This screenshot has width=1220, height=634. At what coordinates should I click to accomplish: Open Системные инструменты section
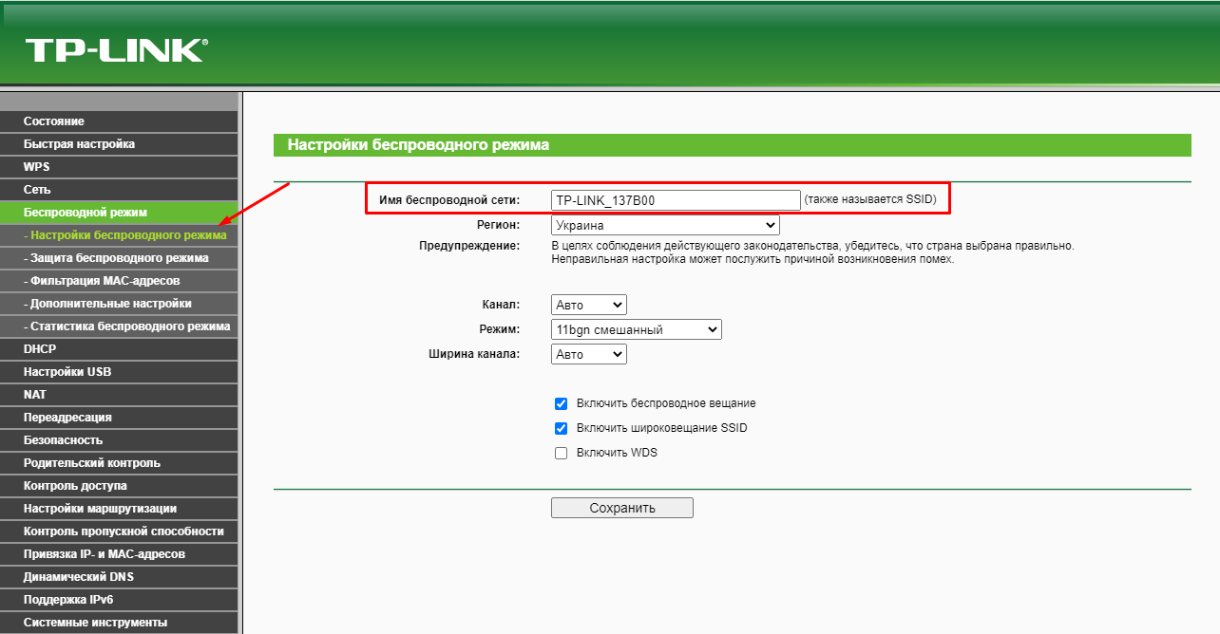(119, 623)
